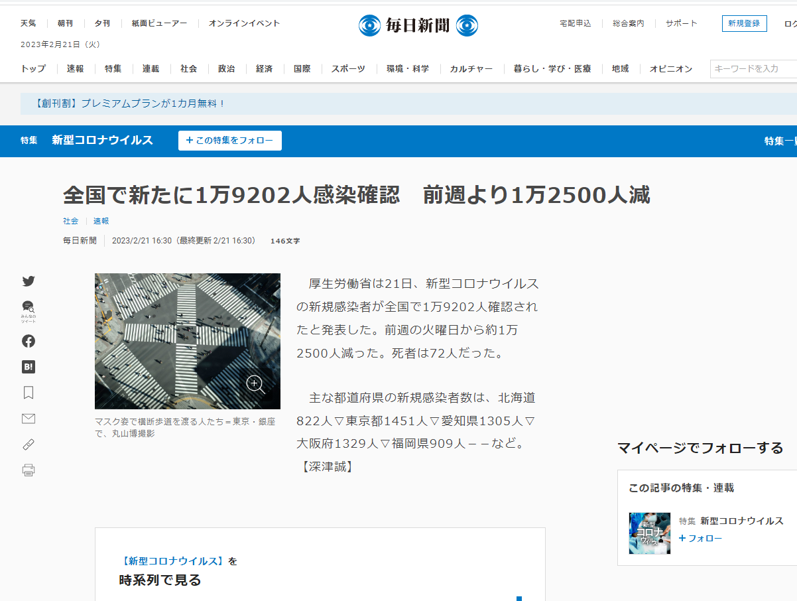Click 宅配申込 link

pyautogui.click(x=576, y=23)
